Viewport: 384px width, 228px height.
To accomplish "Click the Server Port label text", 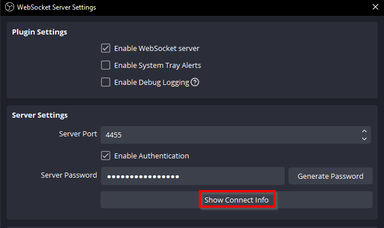I will click(x=78, y=134).
